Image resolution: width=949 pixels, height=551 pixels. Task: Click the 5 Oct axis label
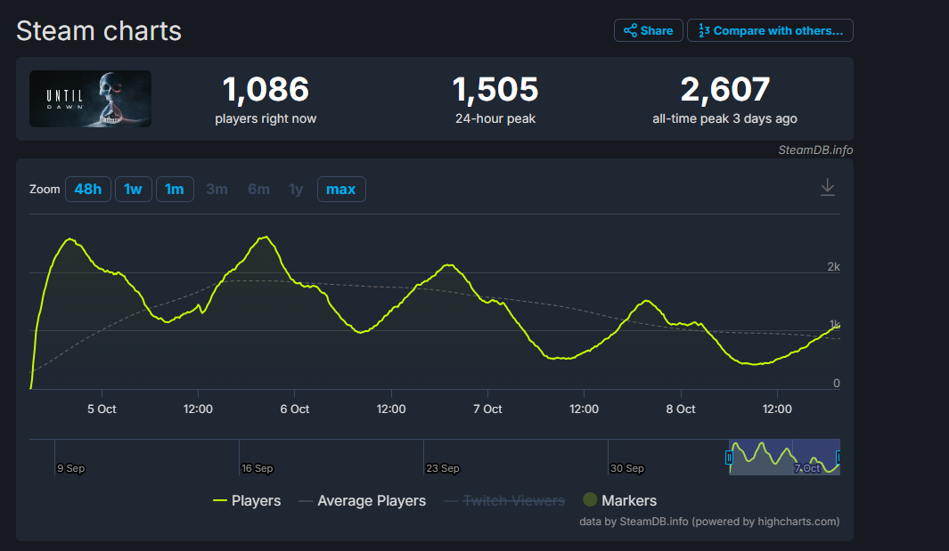(102, 409)
